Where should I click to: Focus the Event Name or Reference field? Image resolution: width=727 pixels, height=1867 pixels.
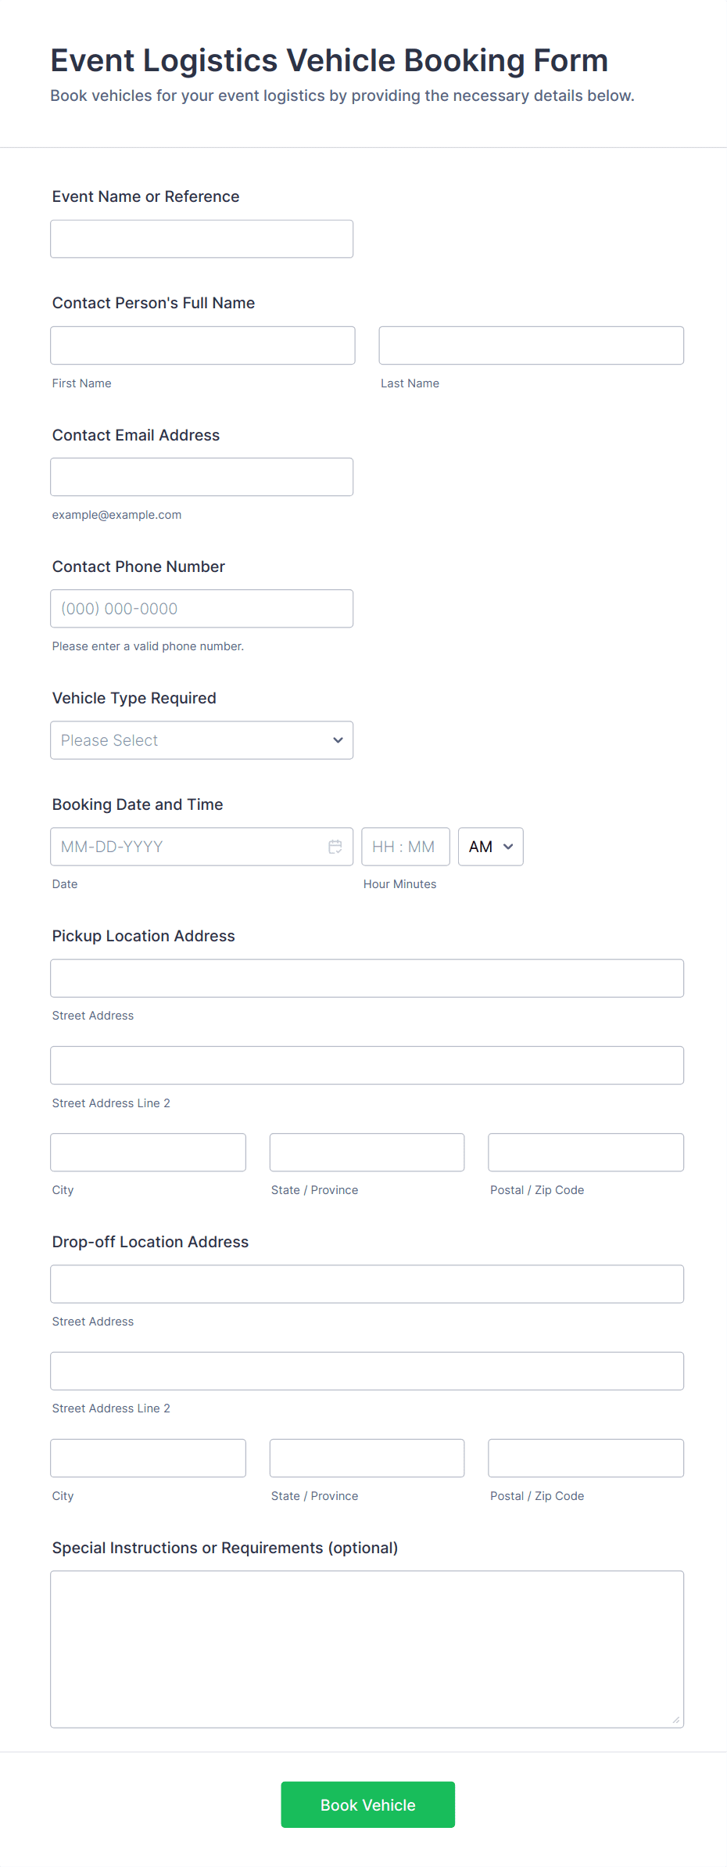click(202, 239)
